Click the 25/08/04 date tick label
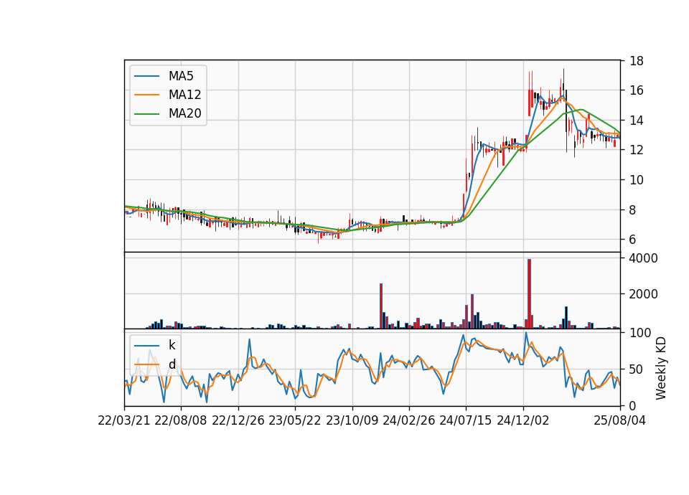The image size is (689, 495). (619, 420)
